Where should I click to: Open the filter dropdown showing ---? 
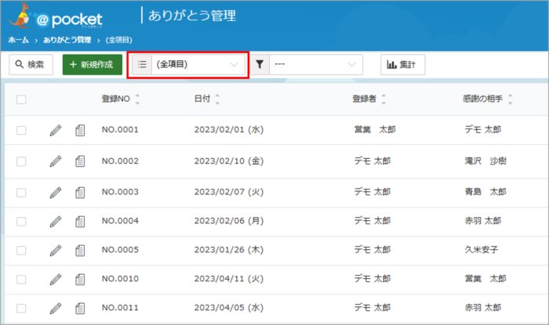(316, 65)
